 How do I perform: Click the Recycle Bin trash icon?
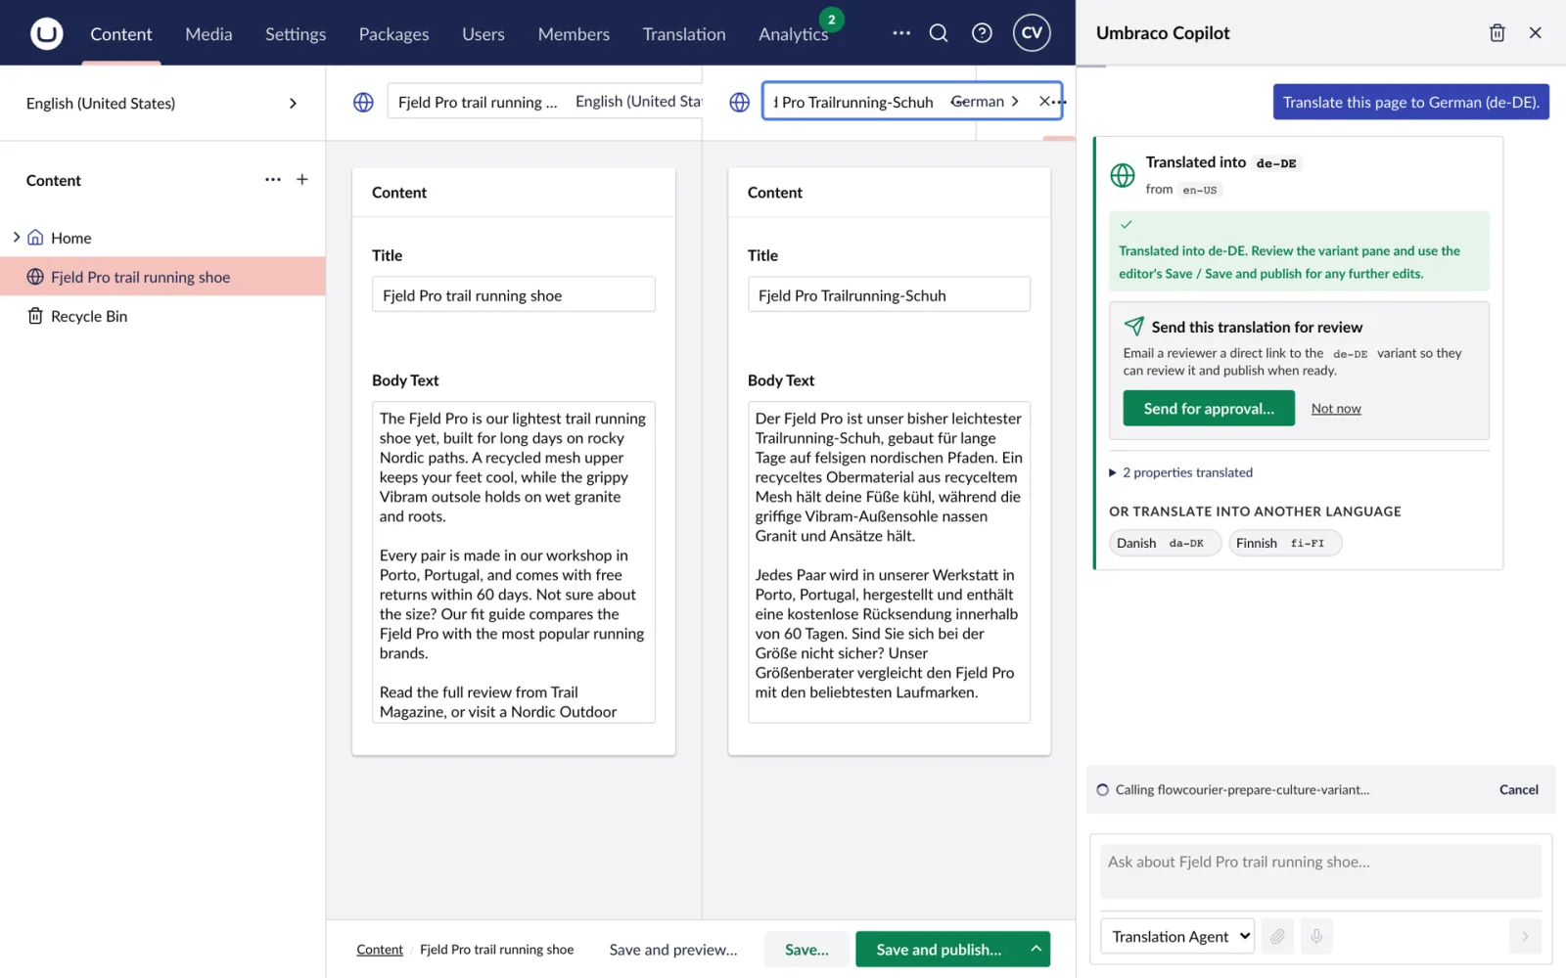(35, 316)
